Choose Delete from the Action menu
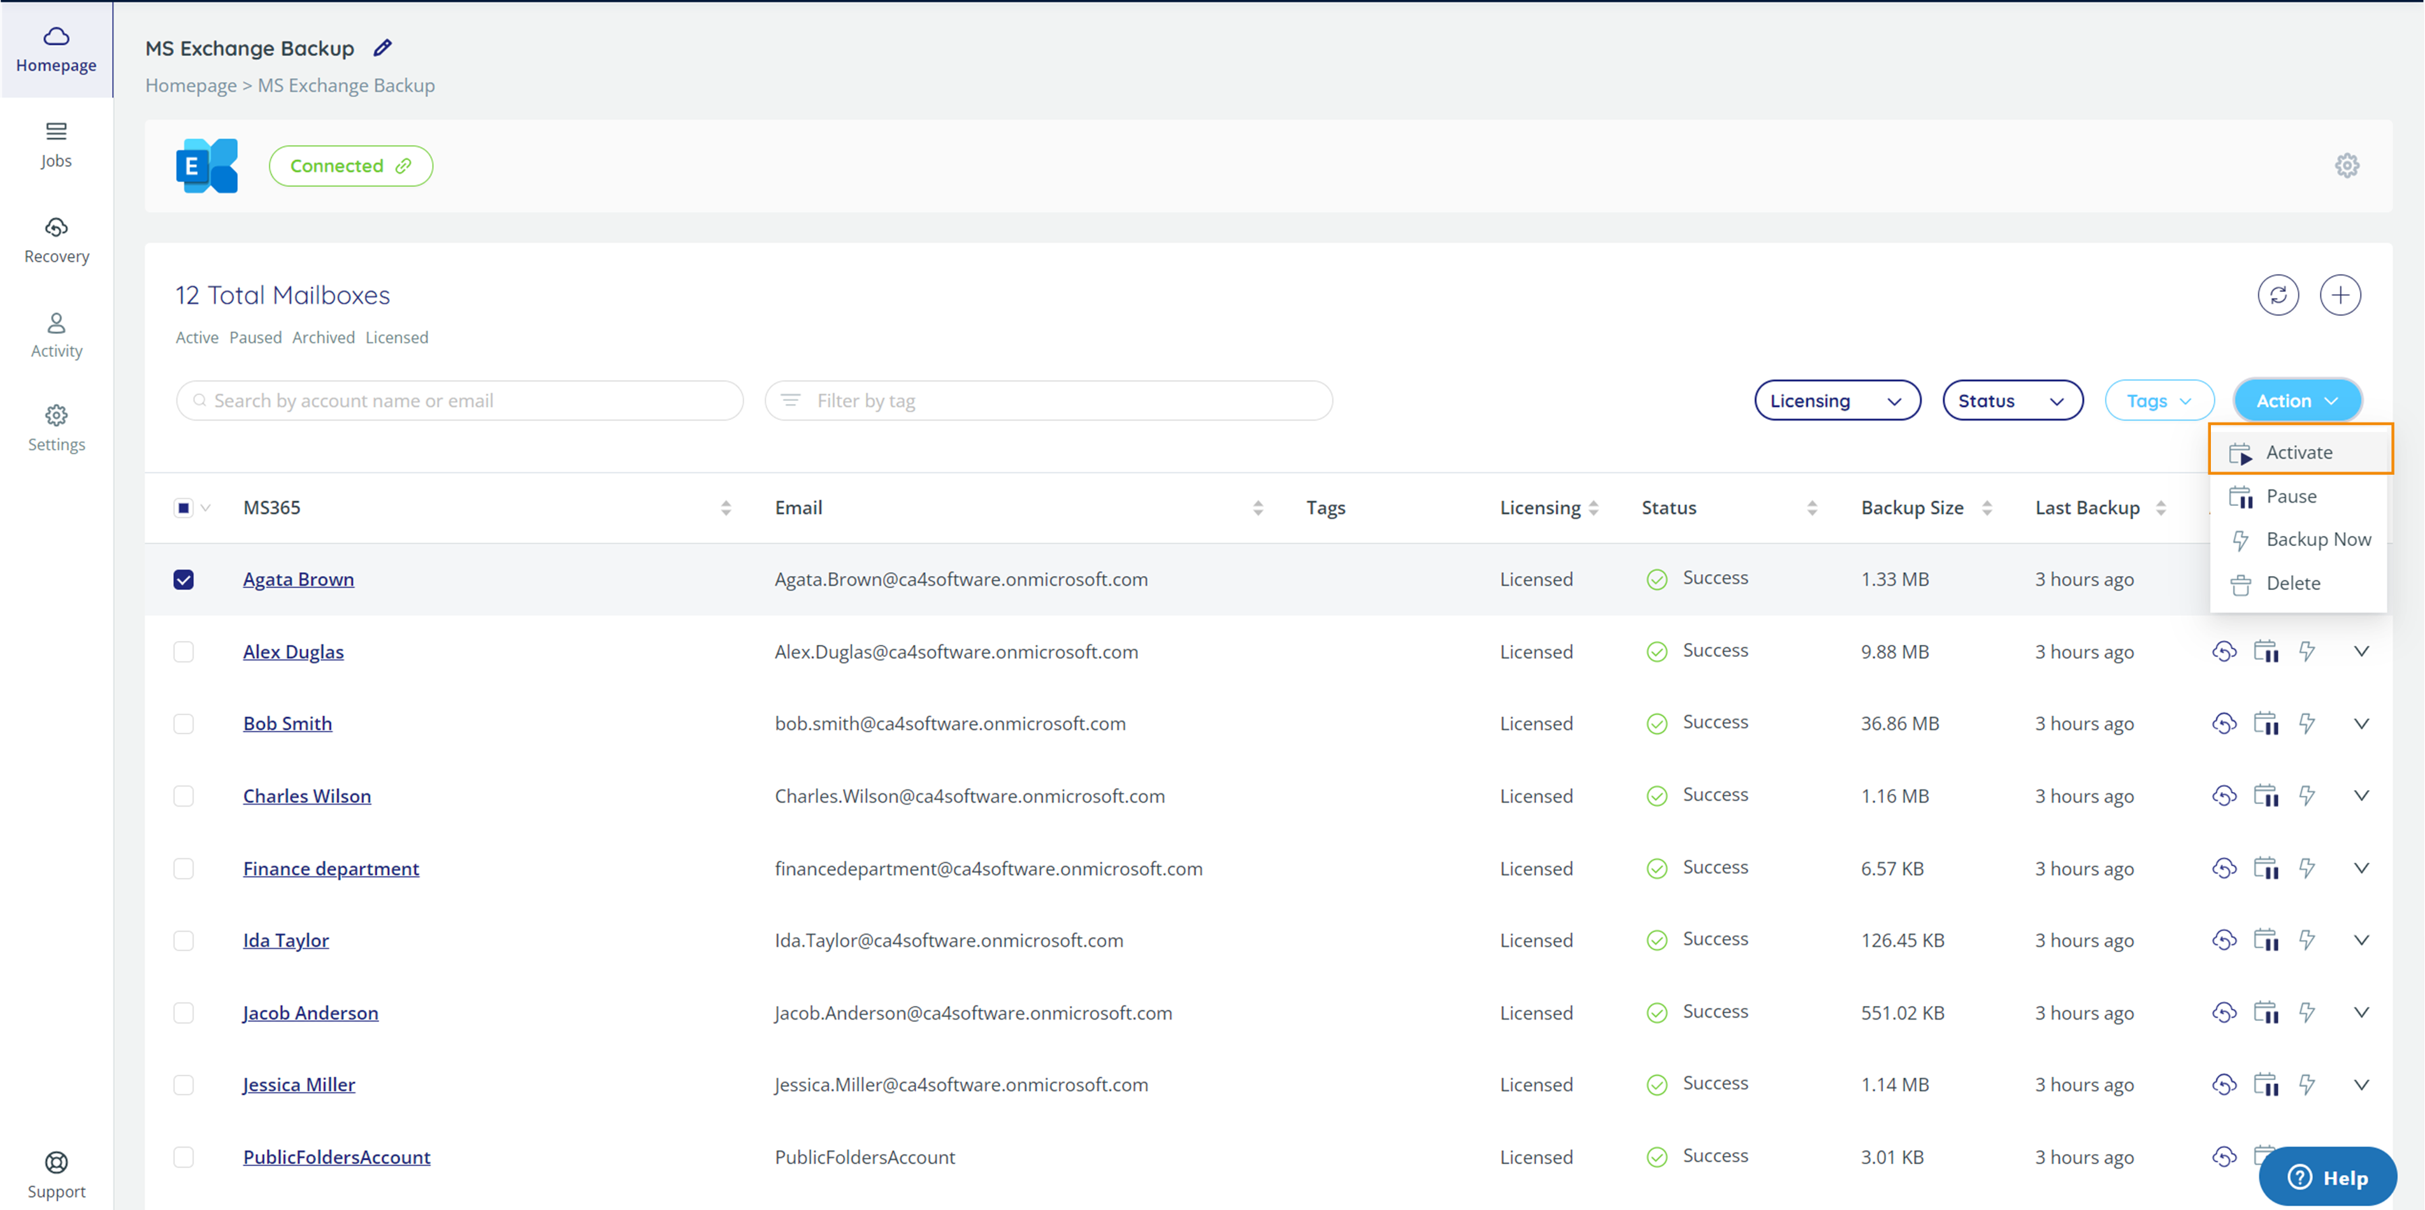The width and height of the screenshot is (2425, 1210). tap(2298, 583)
